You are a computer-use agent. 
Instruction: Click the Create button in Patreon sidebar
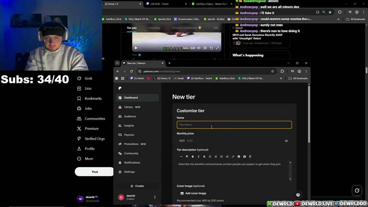[137, 186]
